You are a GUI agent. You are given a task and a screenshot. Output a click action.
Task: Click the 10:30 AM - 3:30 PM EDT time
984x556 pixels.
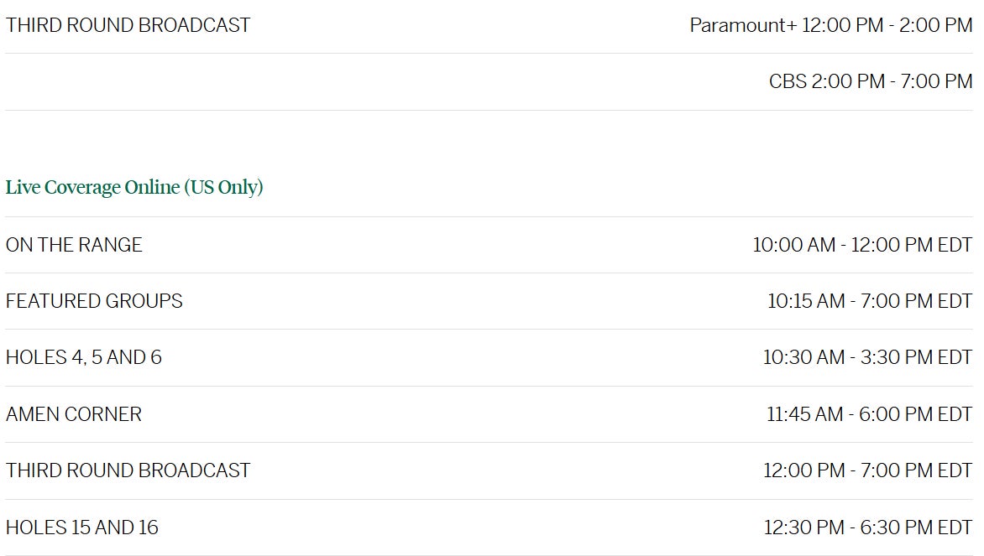coord(867,357)
